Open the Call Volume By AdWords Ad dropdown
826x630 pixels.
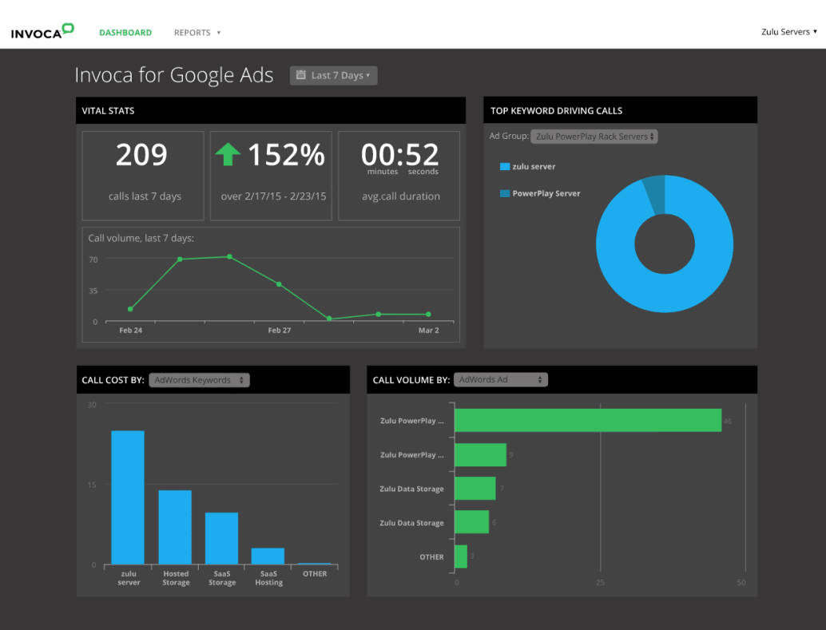tap(500, 379)
